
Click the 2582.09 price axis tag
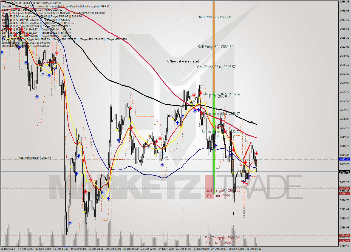[344, 241]
